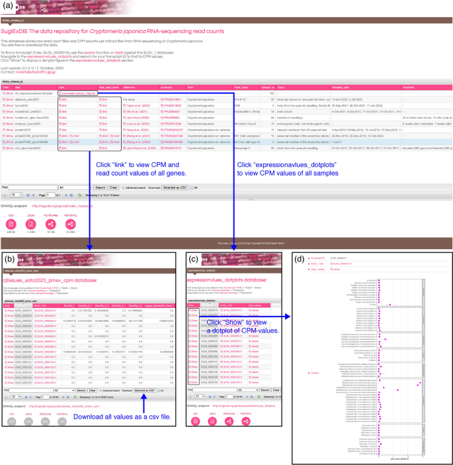Click the 'search' link in intro text

pyautogui.click(x=89, y=53)
